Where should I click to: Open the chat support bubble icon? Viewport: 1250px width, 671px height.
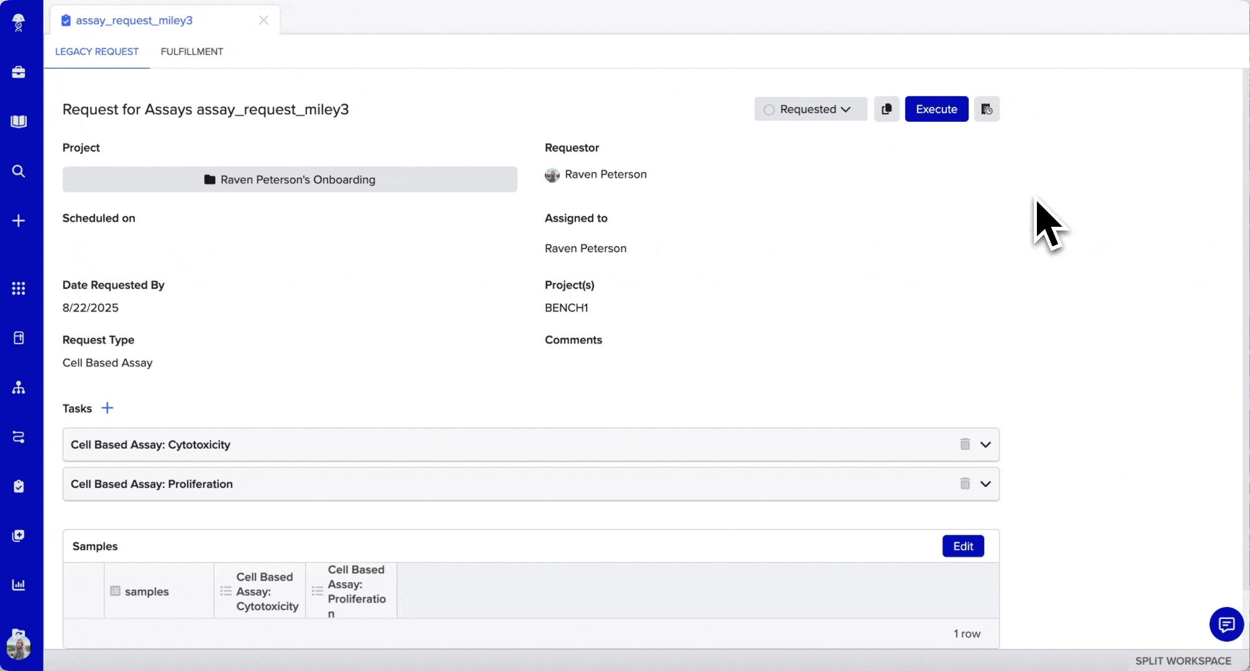[x=1226, y=624]
